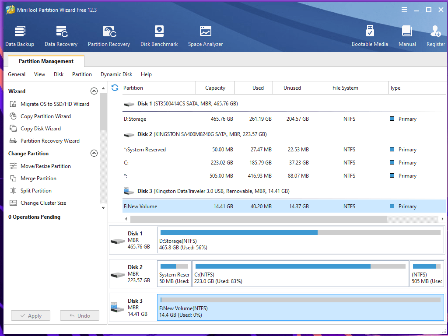
Task: Click the Undo button
Action: click(x=79, y=315)
